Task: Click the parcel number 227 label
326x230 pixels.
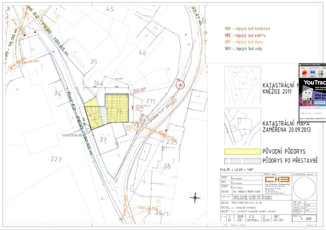Action: pyautogui.click(x=56, y=159)
